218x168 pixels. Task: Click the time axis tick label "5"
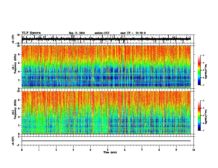coord(108,150)
